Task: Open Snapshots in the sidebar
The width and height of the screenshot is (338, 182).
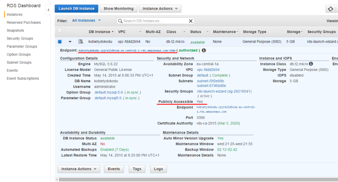Action: 15,30
